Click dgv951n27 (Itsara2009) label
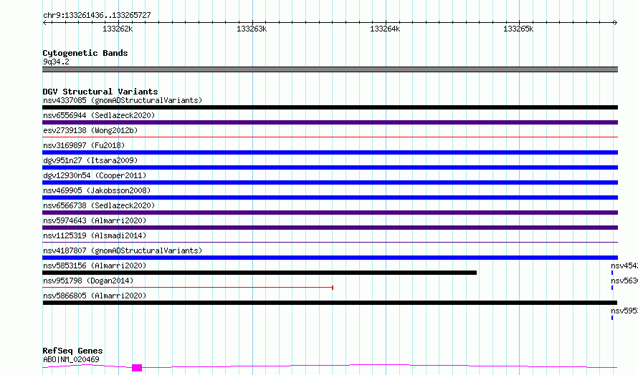Viewport: 638px width, 375px height. pos(90,160)
